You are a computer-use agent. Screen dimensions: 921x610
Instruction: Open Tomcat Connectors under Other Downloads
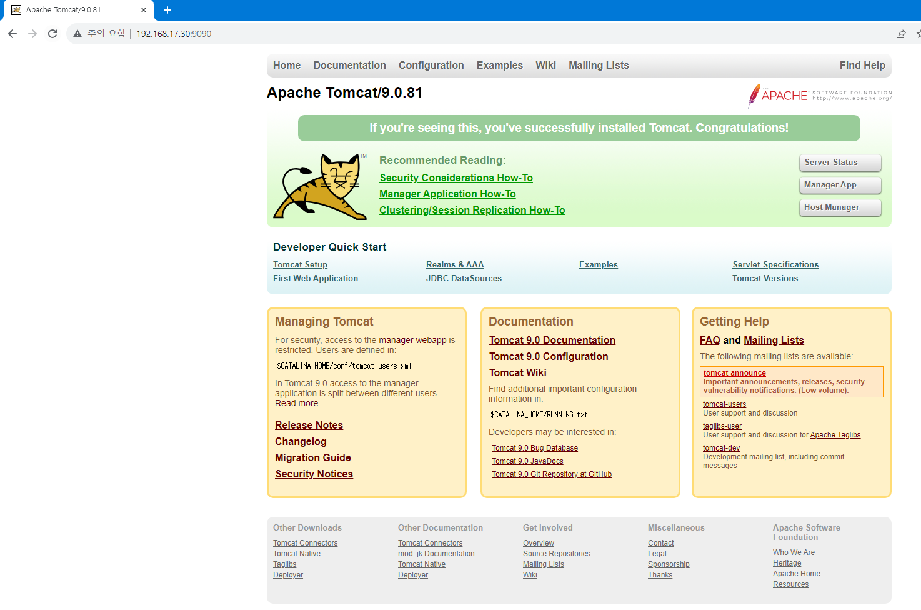point(305,543)
